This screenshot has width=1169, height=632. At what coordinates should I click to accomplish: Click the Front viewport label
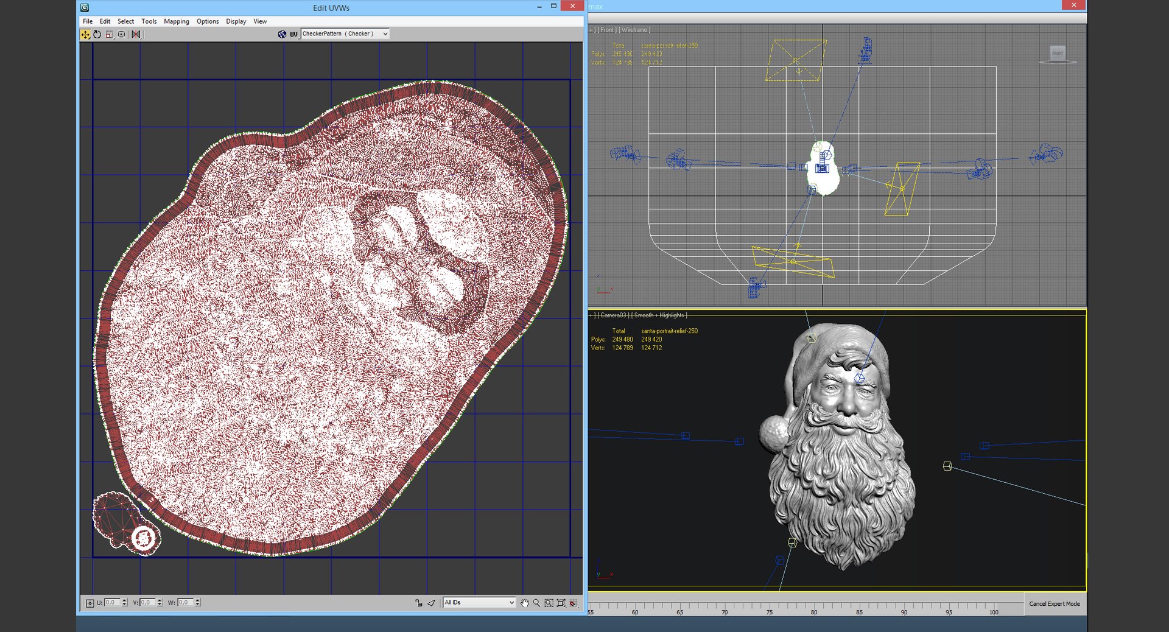[x=607, y=30]
